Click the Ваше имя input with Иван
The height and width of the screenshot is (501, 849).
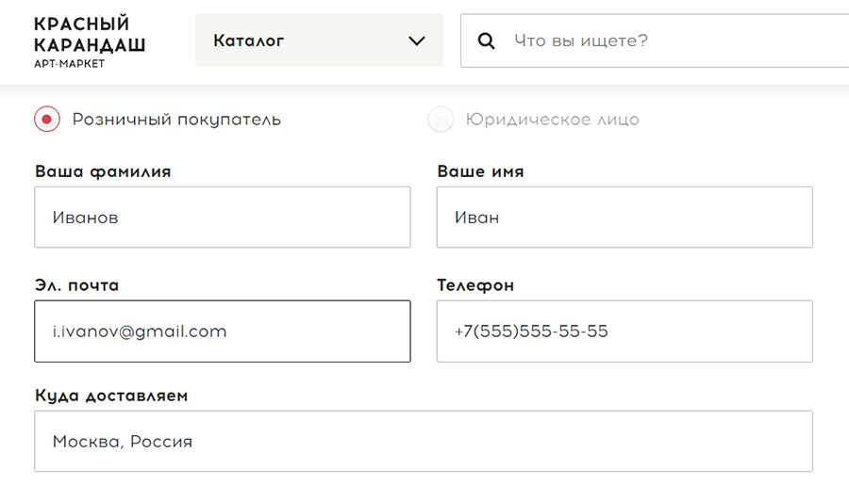624,218
